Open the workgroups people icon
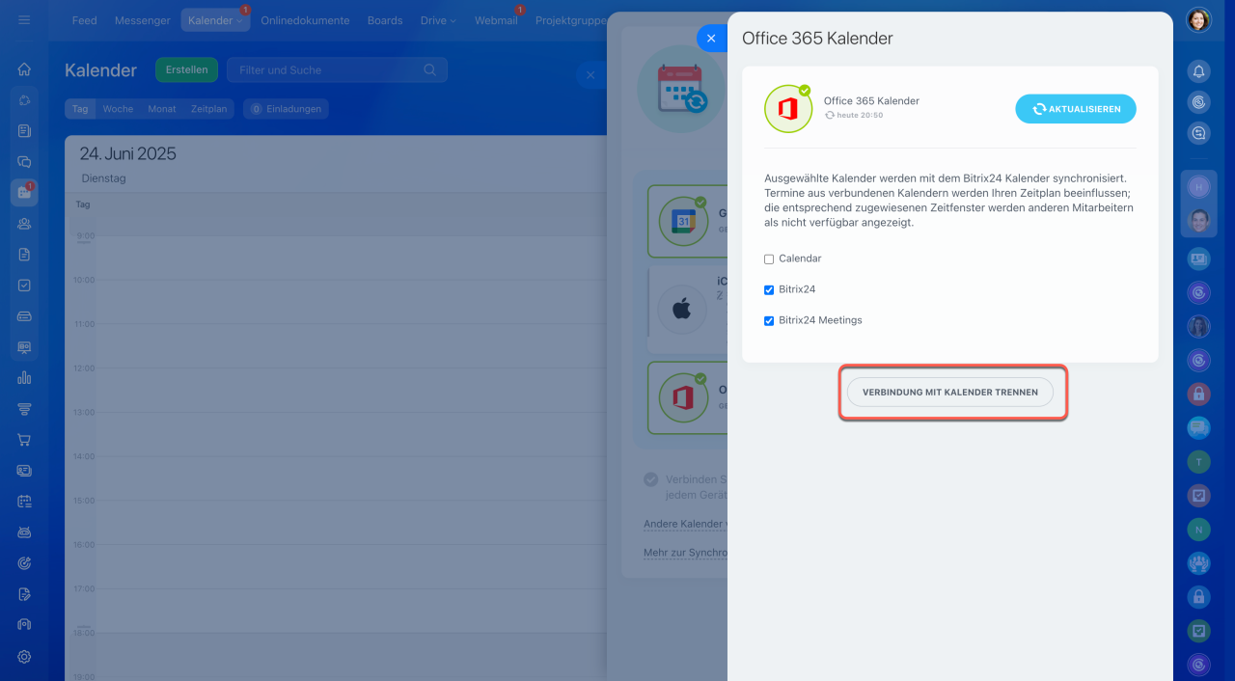Screen dimensions: 1235x681 tap(24, 224)
